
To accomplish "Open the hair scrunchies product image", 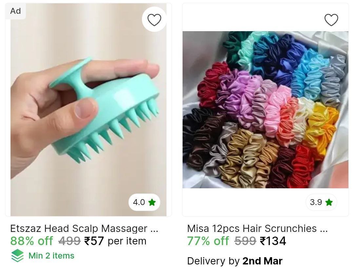I will pyautogui.click(x=265, y=110).
